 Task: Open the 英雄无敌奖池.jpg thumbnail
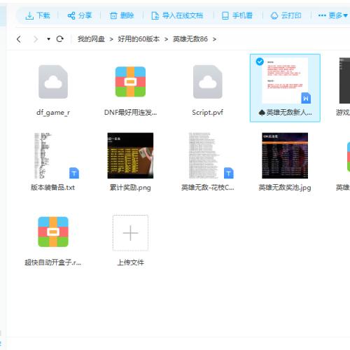coord(285,155)
